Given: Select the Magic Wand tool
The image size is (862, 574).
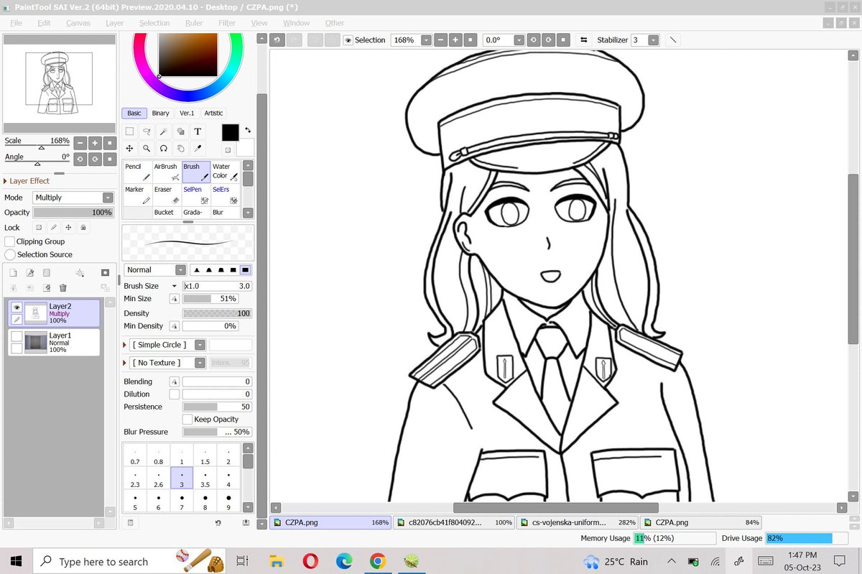Looking at the screenshot, I should click(x=164, y=131).
